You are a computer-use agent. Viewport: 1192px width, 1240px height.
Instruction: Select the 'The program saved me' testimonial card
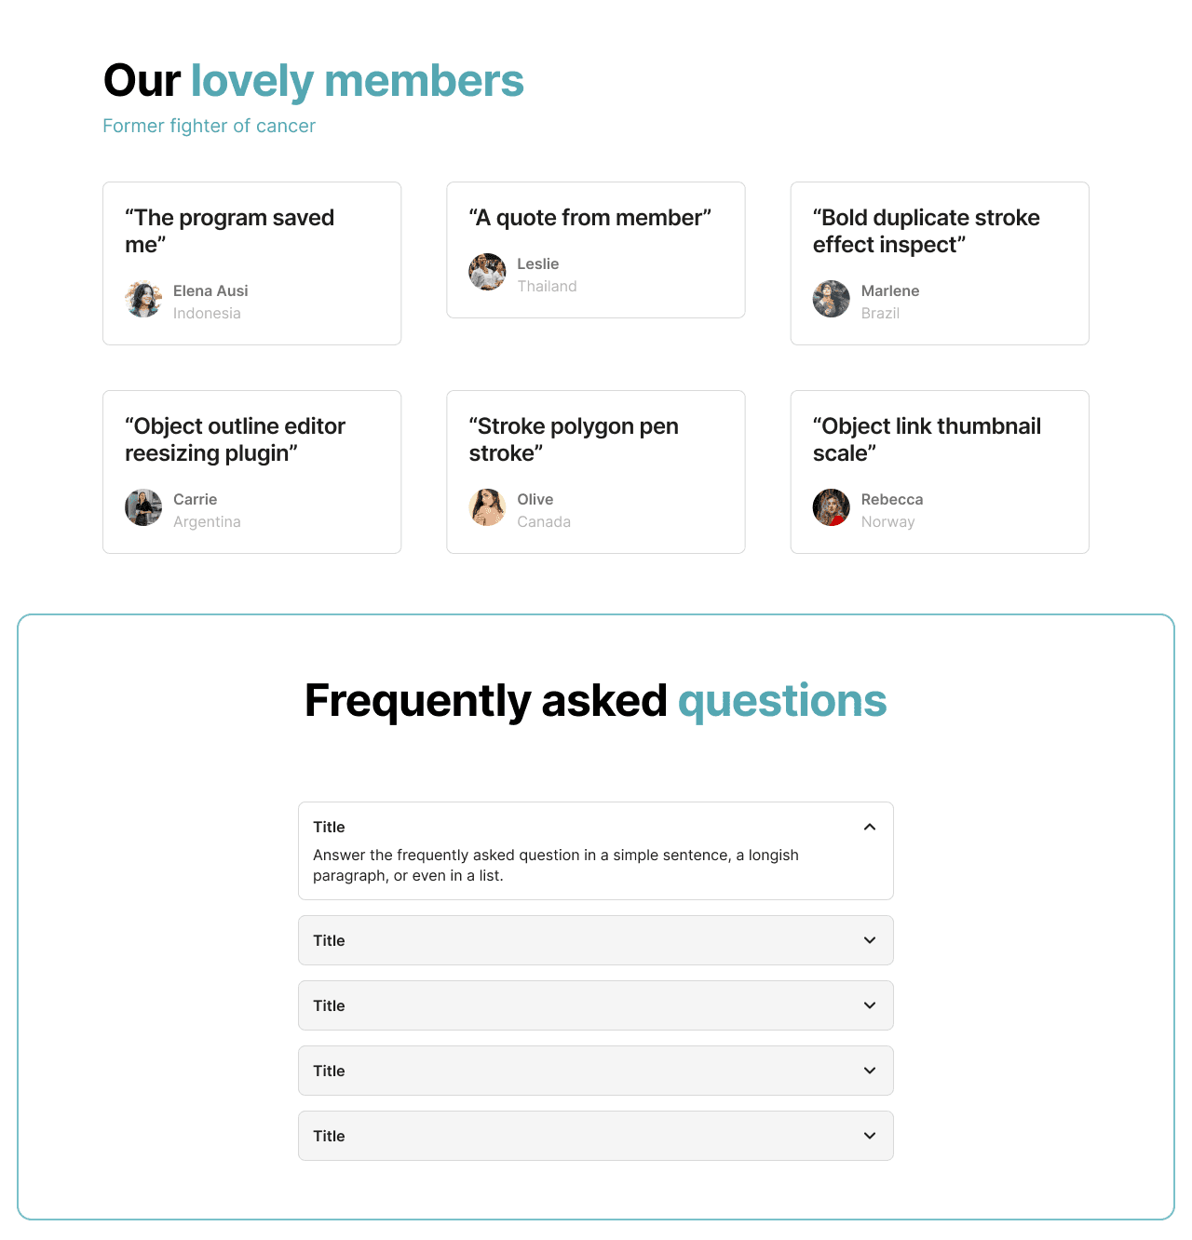click(x=251, y=263)
